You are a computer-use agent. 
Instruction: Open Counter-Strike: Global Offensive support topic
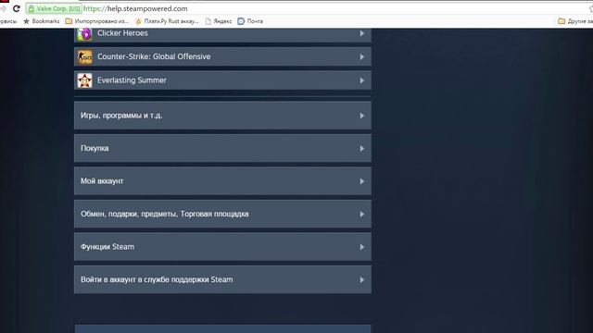point(222,57)
